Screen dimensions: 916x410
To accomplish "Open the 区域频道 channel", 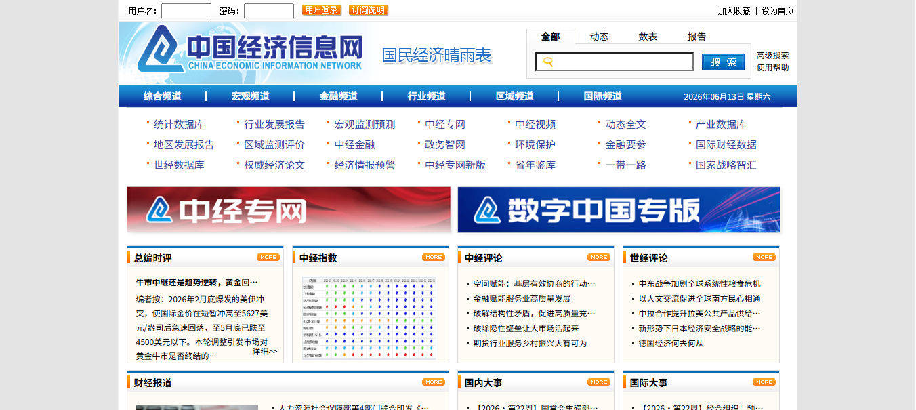I will click(x=515, y=96).
